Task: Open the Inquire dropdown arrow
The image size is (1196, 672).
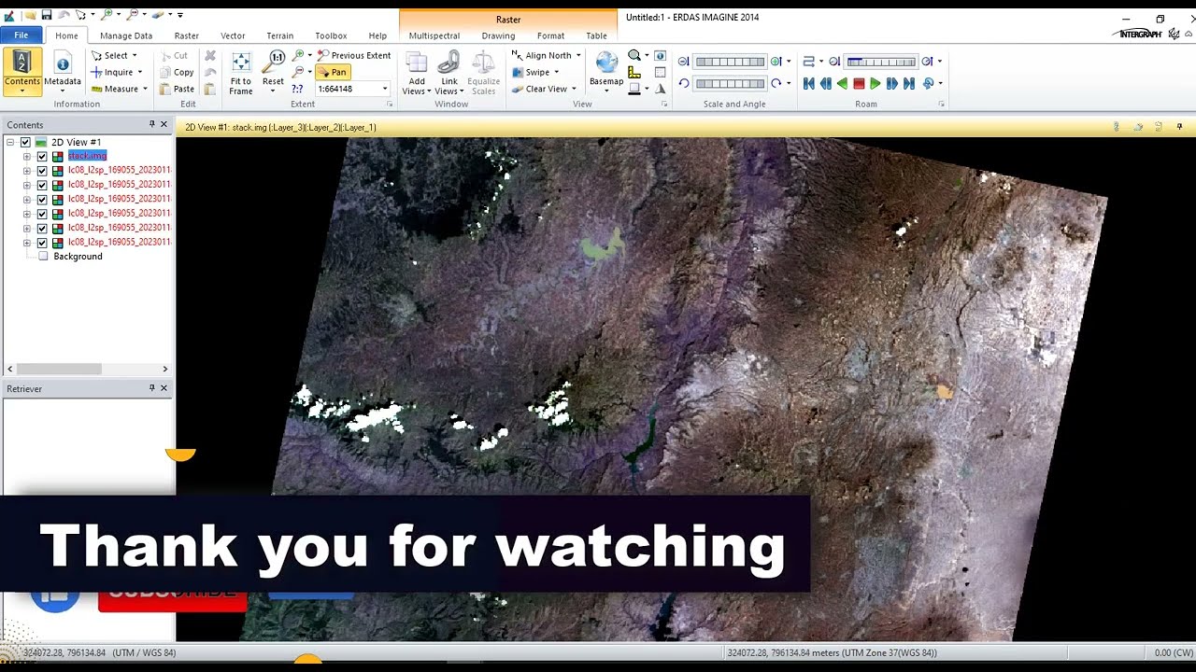Action: (140, 72)
